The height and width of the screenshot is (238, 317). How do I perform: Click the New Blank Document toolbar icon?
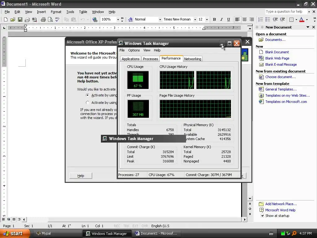6,20
